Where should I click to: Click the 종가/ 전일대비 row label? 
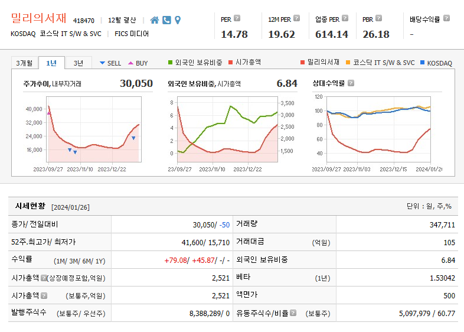(35, 224)
